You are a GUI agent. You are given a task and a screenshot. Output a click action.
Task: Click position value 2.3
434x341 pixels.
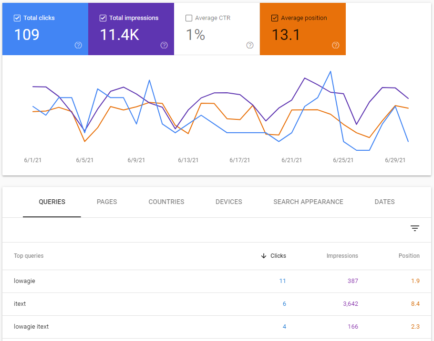415,327
